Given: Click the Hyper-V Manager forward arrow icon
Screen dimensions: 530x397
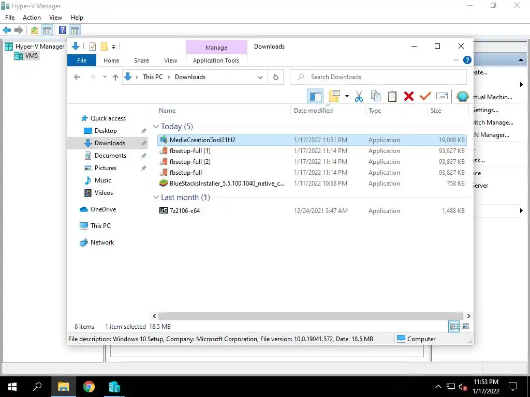Looking at the screenshot, I should 19,30.
